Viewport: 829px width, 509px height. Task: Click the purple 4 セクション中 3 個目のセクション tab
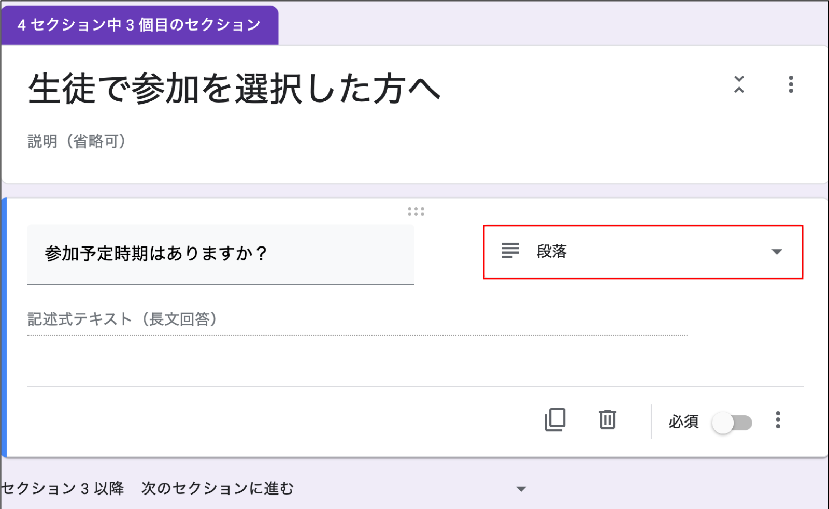(x=139, y=25)
